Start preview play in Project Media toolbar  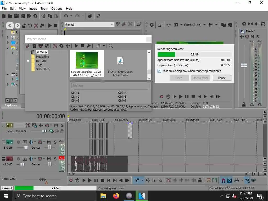point(76,46)
